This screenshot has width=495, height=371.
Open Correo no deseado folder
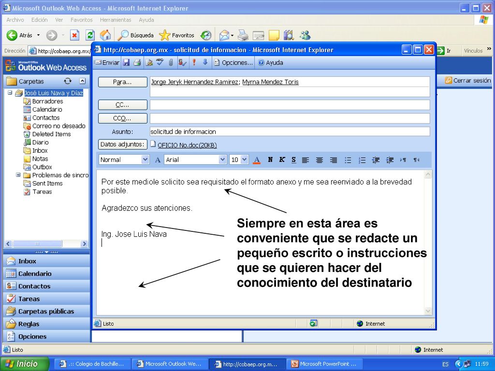pyautogui.click(x=58, y=126)
